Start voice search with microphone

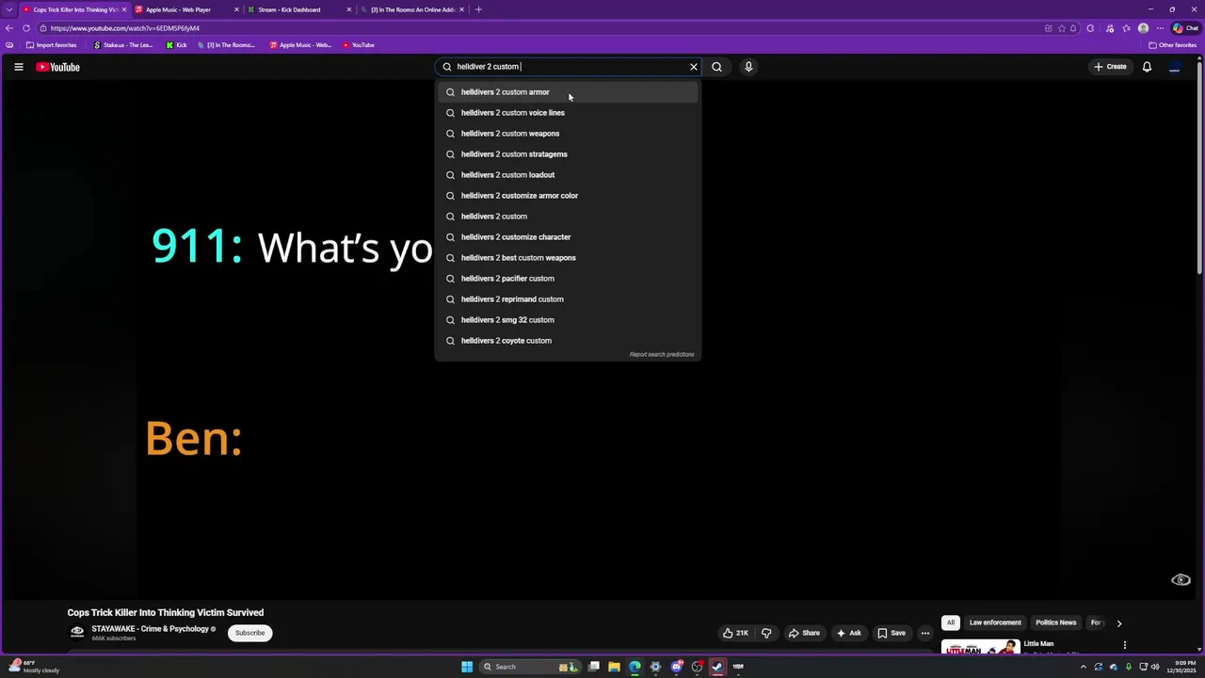(748, 67)
